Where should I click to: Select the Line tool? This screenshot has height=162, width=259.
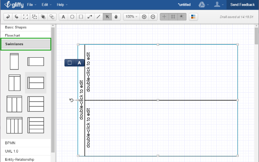tap(98, 17)
